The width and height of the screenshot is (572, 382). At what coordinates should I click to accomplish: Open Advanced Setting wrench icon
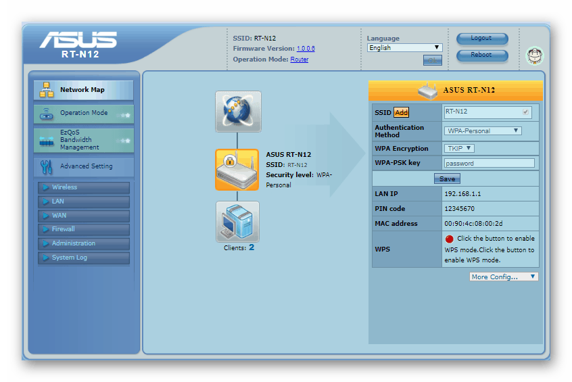47,166
